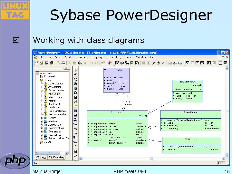Select the ParentIterator class box
The image size is (232, 174).
[191, 121]
